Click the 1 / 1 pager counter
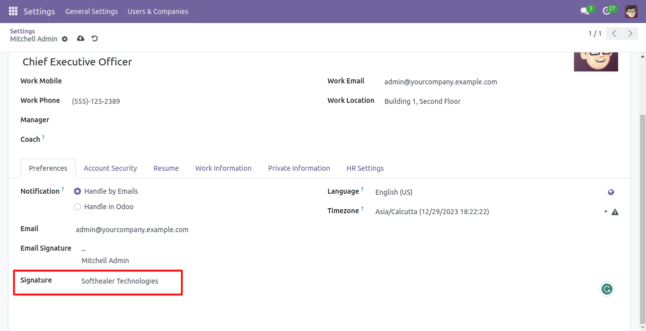 point(595,33)
